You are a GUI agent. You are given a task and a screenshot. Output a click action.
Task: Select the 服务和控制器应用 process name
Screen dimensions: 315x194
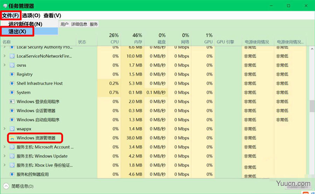tap(33, 174)
